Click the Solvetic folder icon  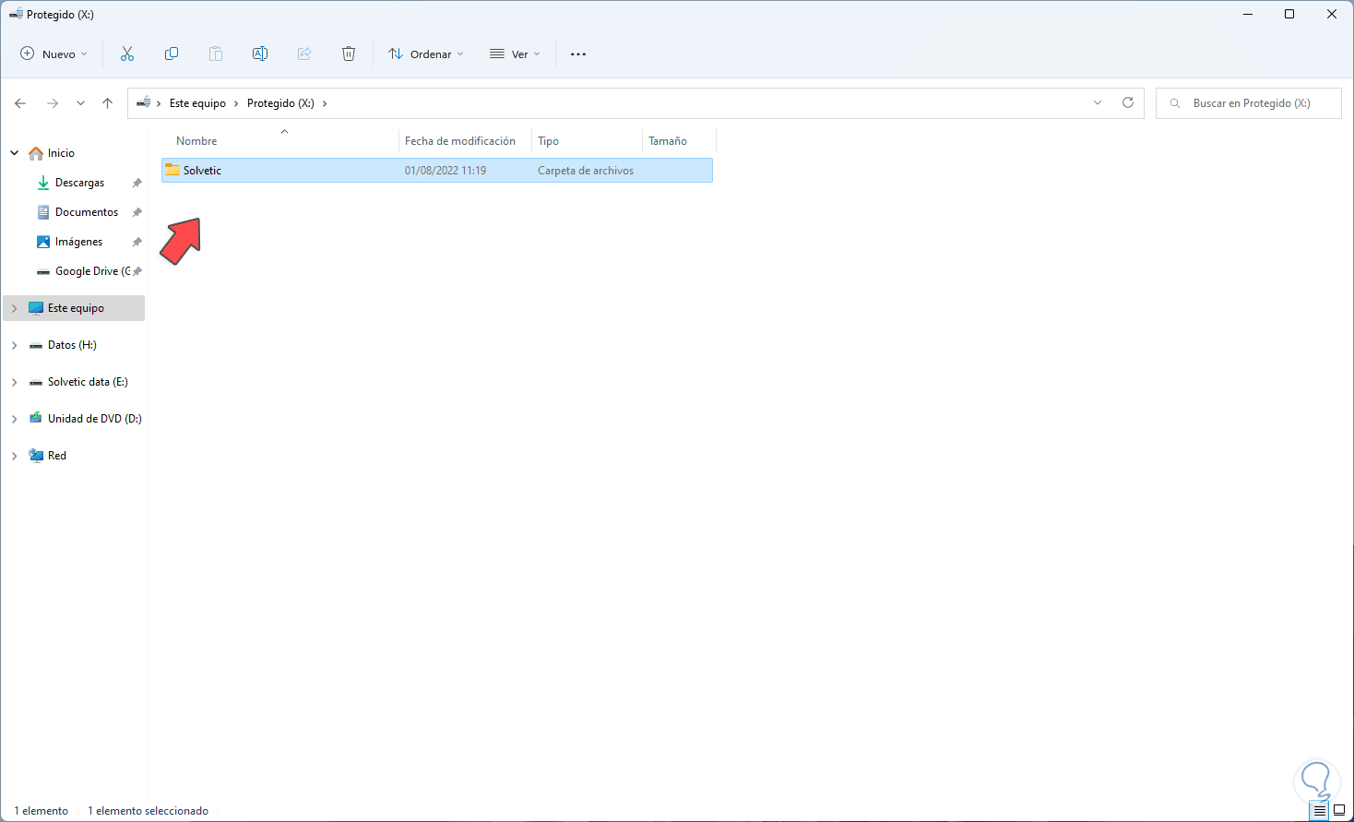(x=172, y=170)
